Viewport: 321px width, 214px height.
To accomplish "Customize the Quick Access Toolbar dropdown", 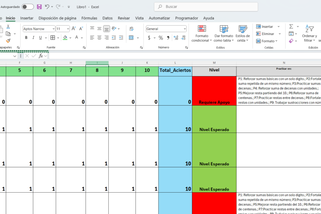I will point(69,7).
